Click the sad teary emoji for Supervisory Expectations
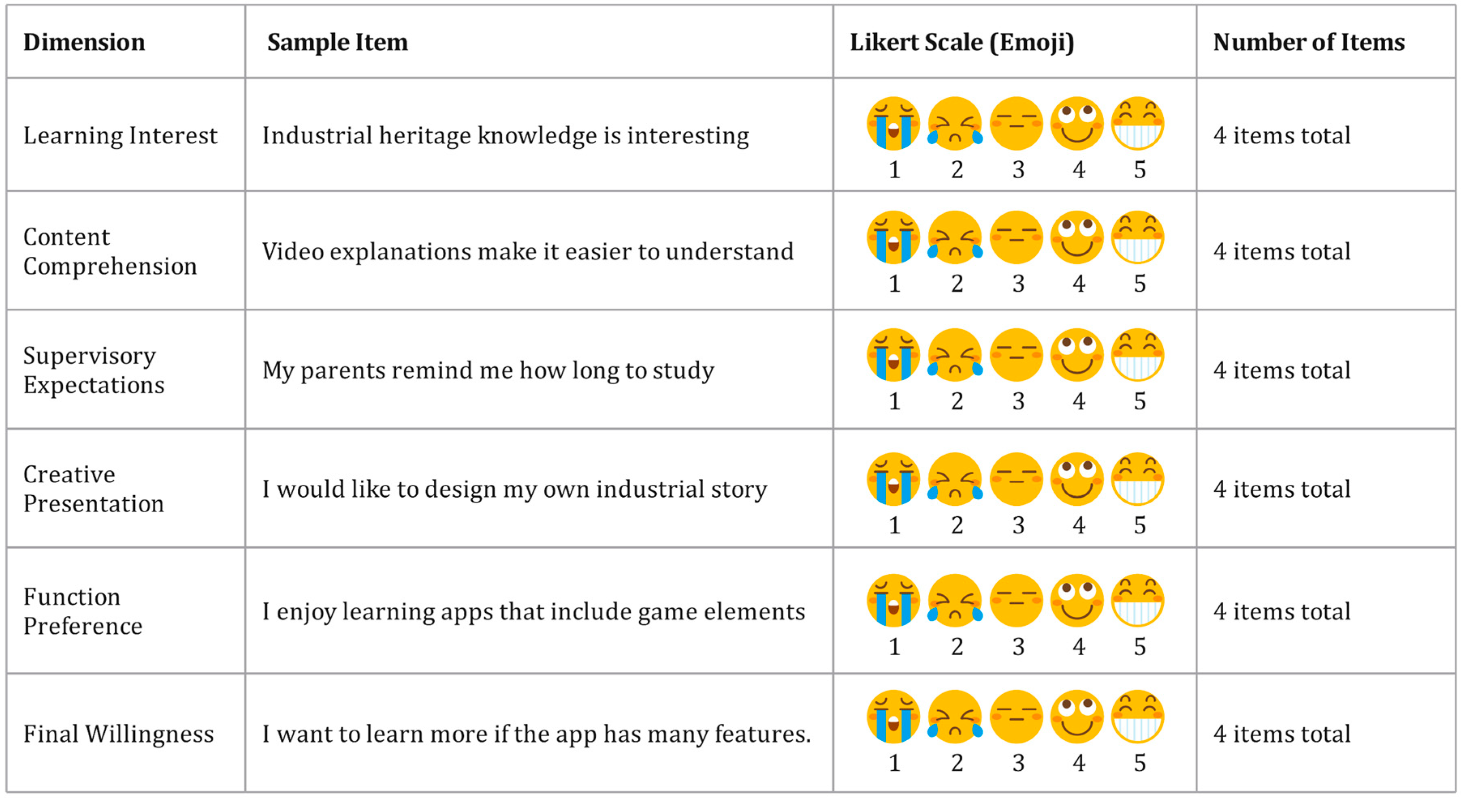1461x799 pixels. pyautogui.click(x=955, y=354)
